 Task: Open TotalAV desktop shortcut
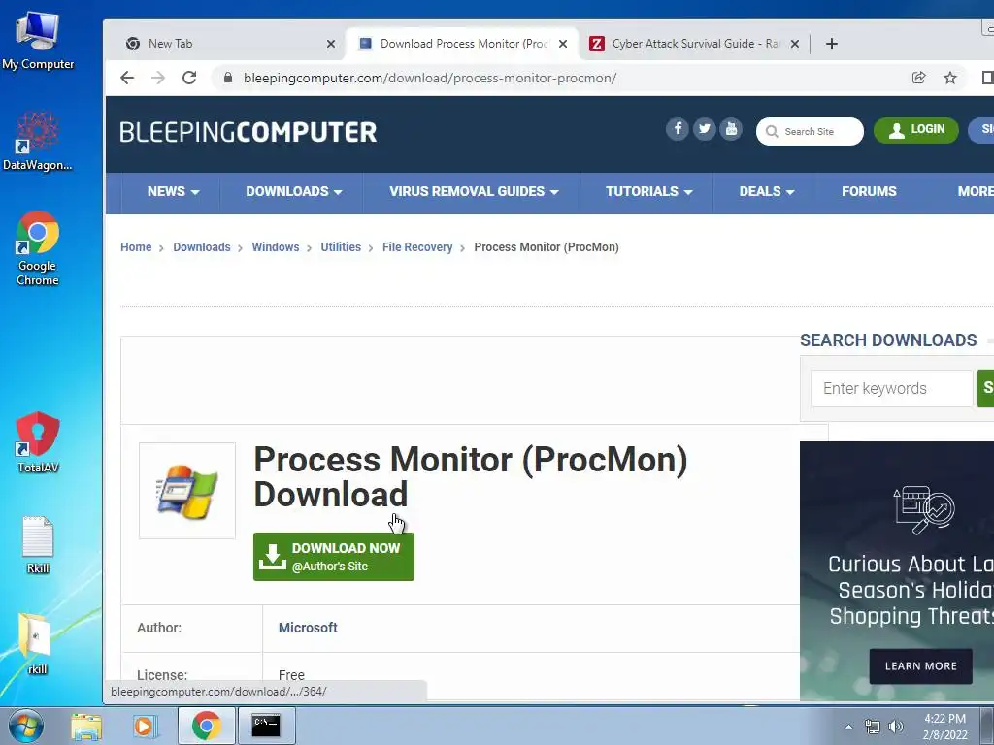38,442
